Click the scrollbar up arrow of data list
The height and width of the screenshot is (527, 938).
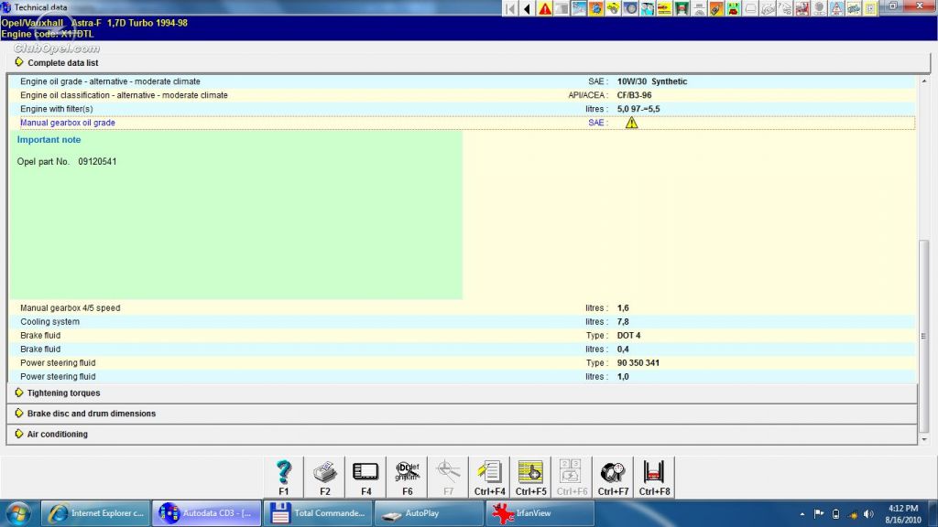924,81
